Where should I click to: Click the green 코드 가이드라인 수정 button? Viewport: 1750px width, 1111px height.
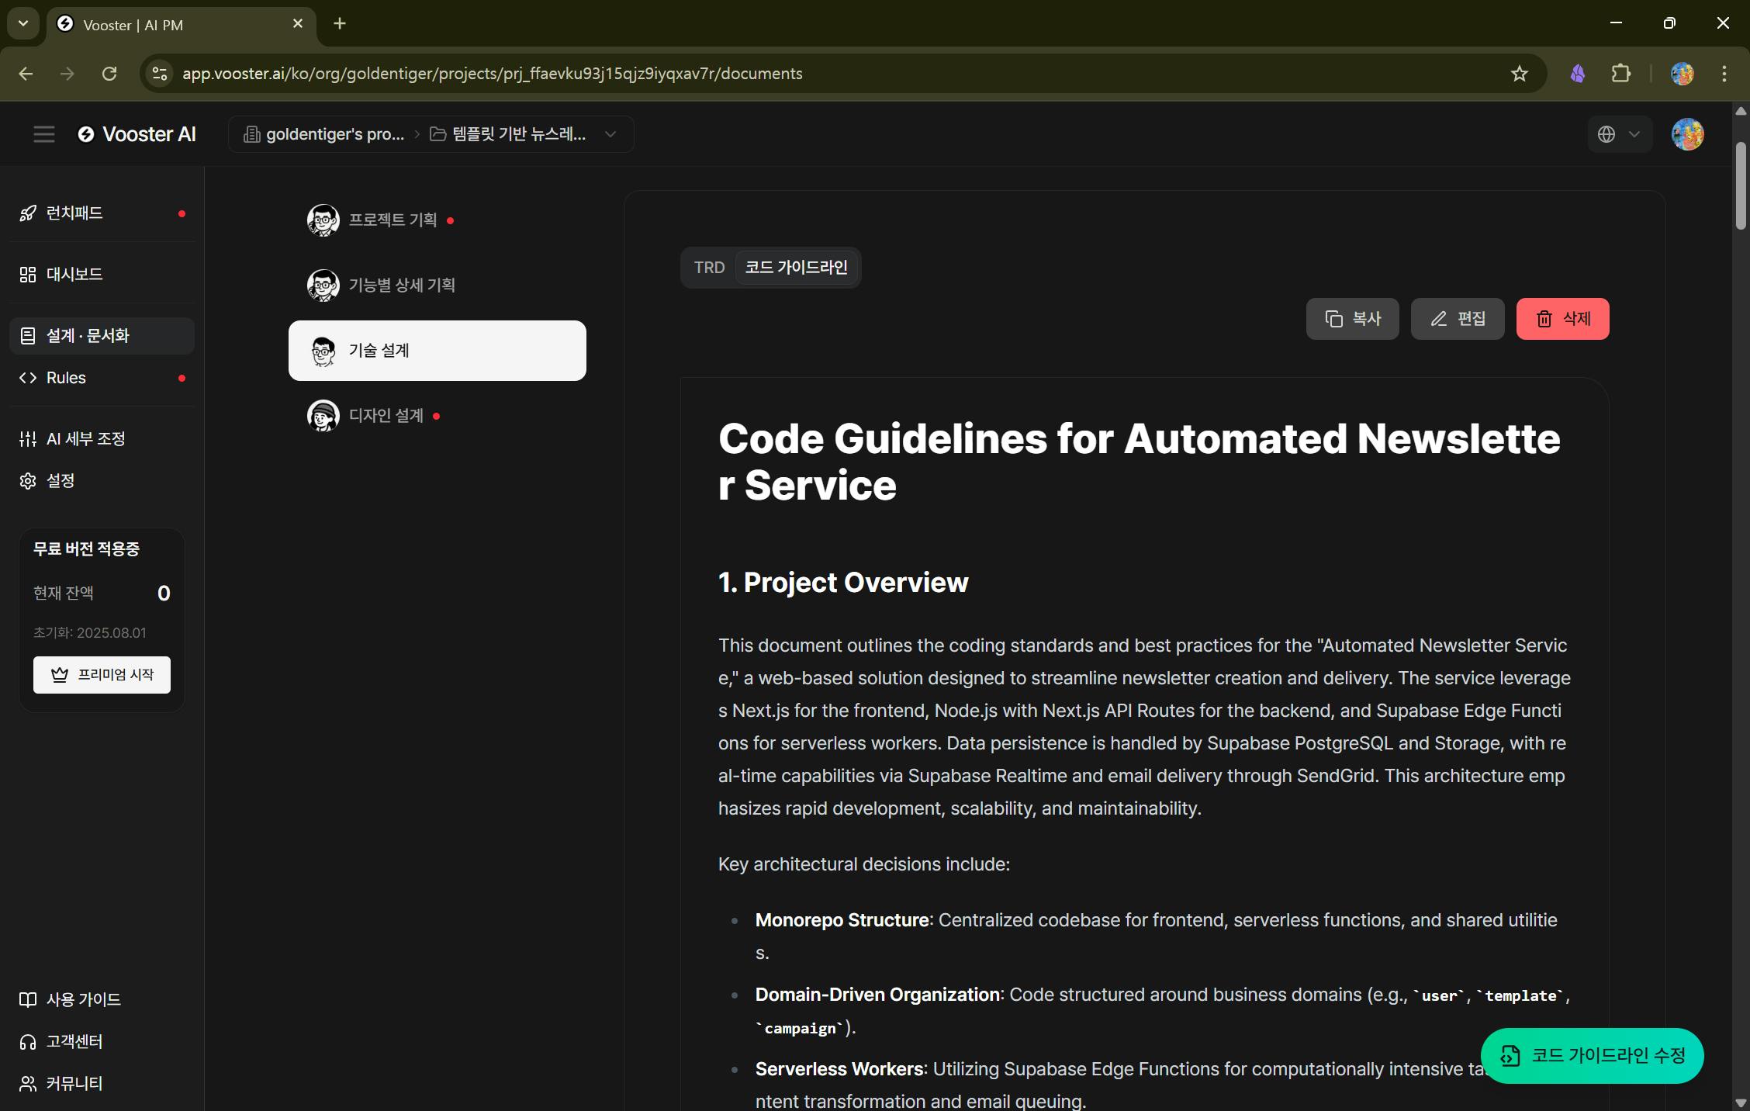[1592, 1055]
